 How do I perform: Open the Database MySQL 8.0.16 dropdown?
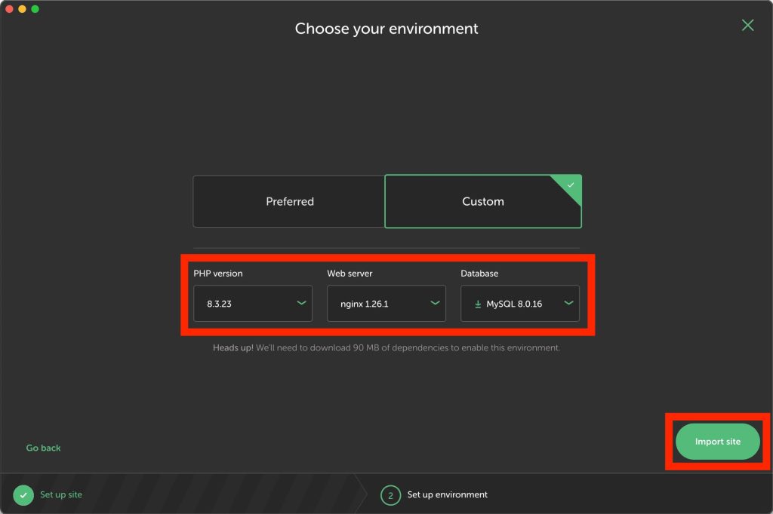[x=520, y=304]
